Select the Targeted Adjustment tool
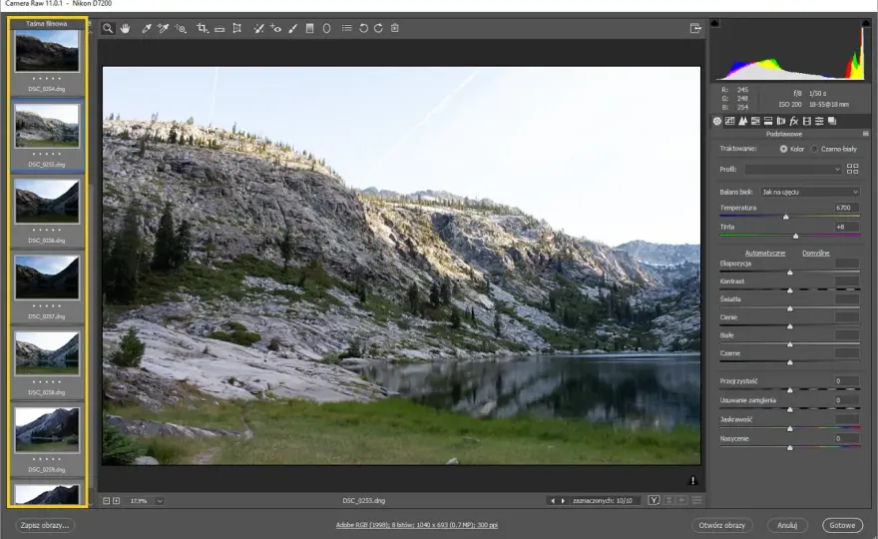878x539 pixels. [x=181, y=28]
